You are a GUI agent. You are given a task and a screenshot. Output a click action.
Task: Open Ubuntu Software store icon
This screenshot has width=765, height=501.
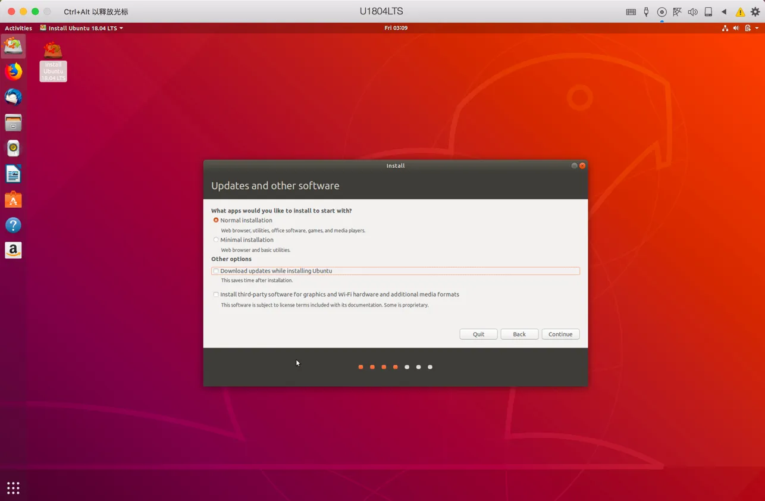coord(13,199)
